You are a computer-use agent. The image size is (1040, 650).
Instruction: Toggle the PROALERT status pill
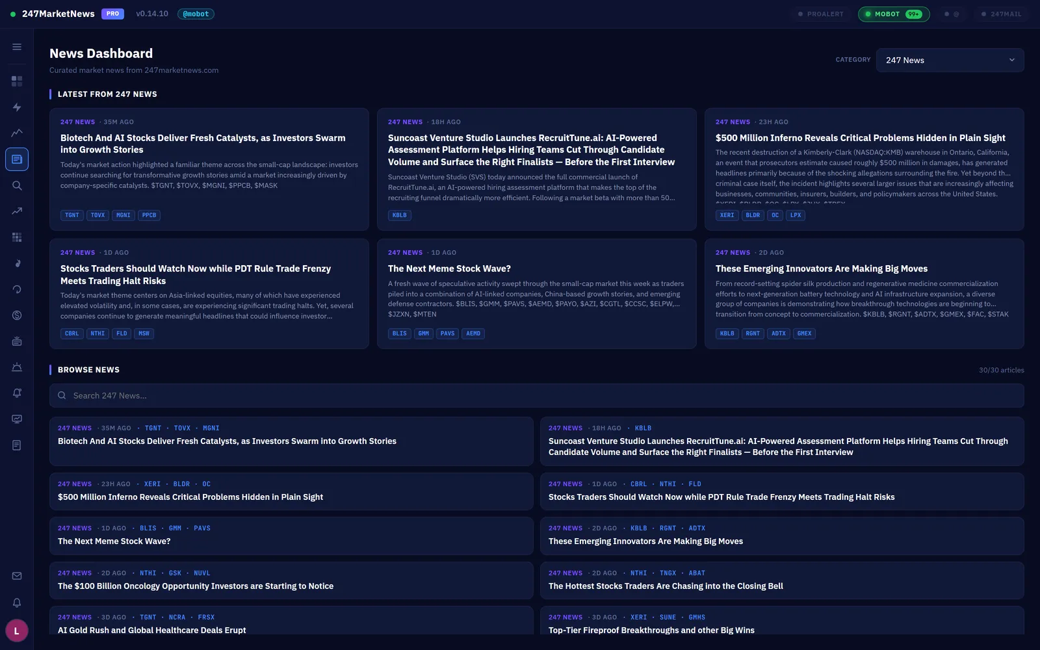[820, 14]
